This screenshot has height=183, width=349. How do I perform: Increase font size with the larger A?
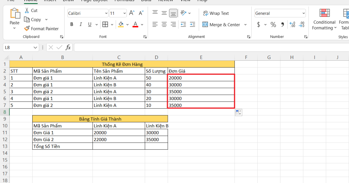coord(132,13)
